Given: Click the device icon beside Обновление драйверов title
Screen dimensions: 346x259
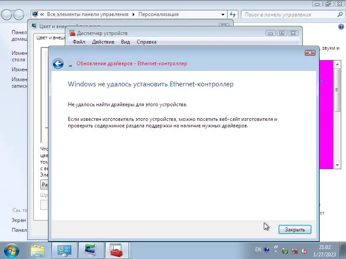Looking at the screenshot, I should pos(70,64).
